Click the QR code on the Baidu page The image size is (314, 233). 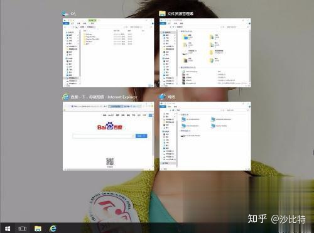(110, 162)
